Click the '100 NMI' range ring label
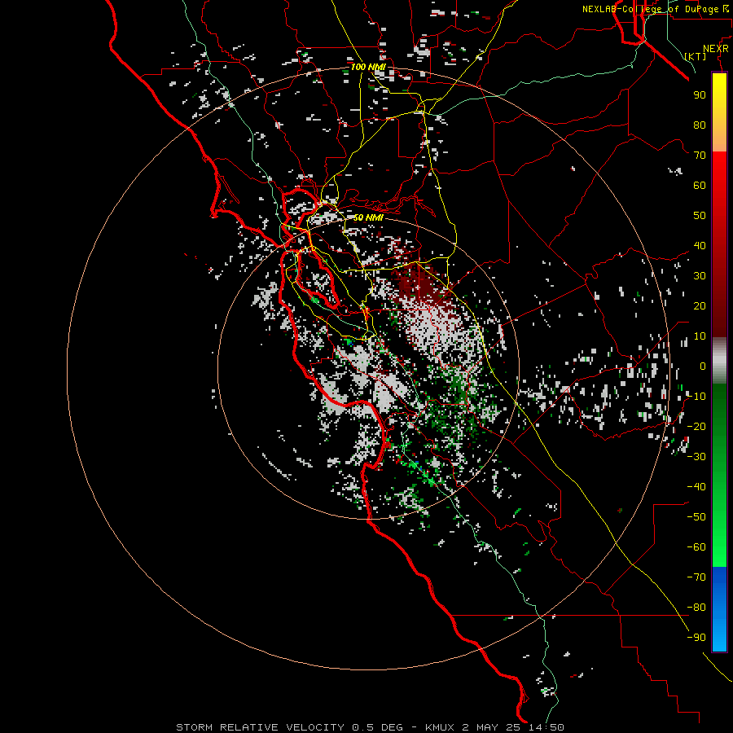 pyautogui.click(x=368, y=68)
